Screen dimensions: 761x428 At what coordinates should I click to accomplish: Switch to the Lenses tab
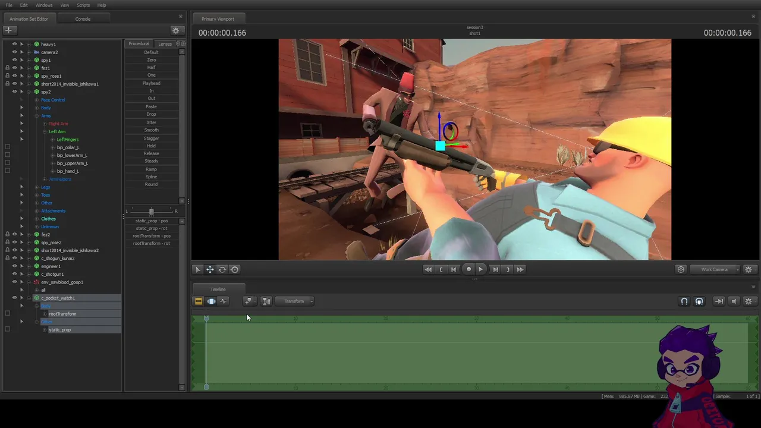pos(165,43)
